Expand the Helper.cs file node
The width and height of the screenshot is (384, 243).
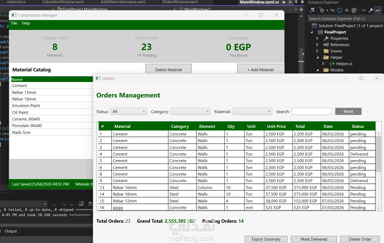pyautogui.click(x=323, y=64)
